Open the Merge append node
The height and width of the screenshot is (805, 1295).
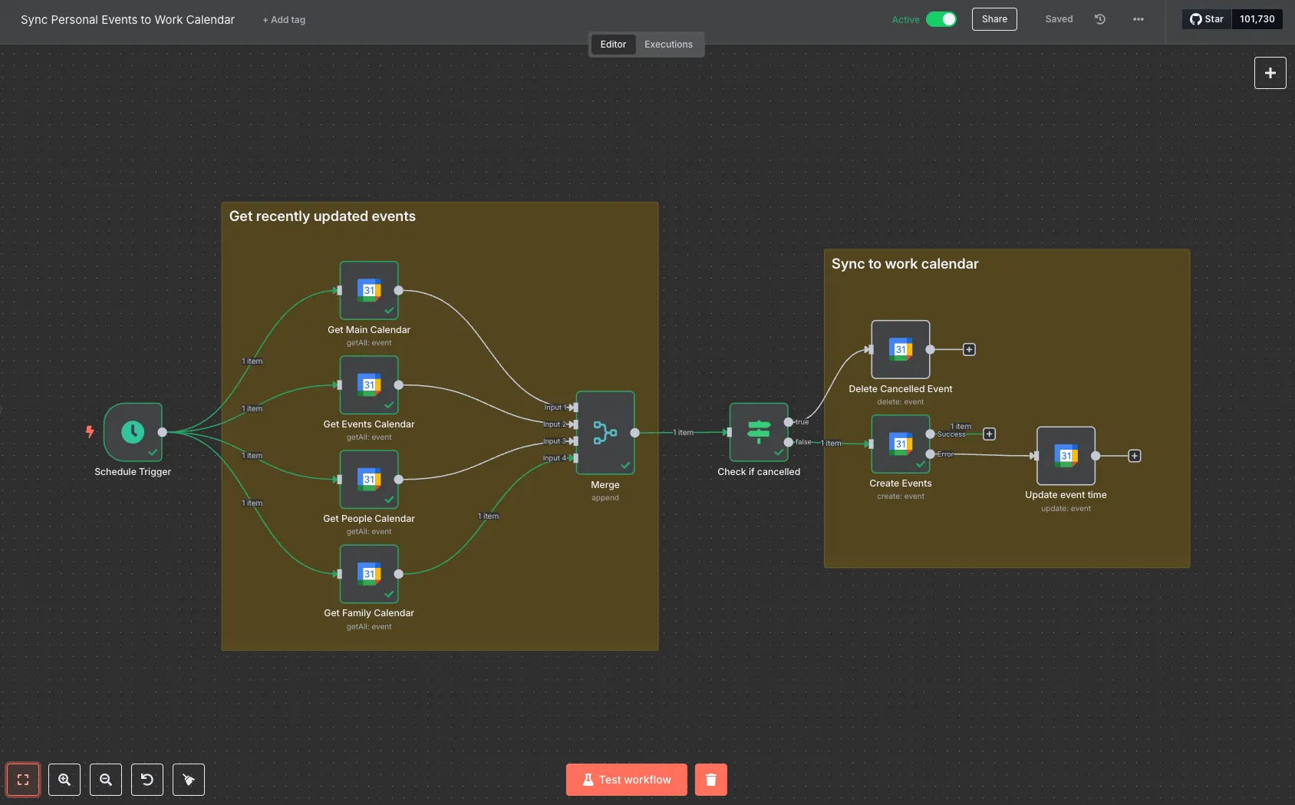(x=605, y=433)
